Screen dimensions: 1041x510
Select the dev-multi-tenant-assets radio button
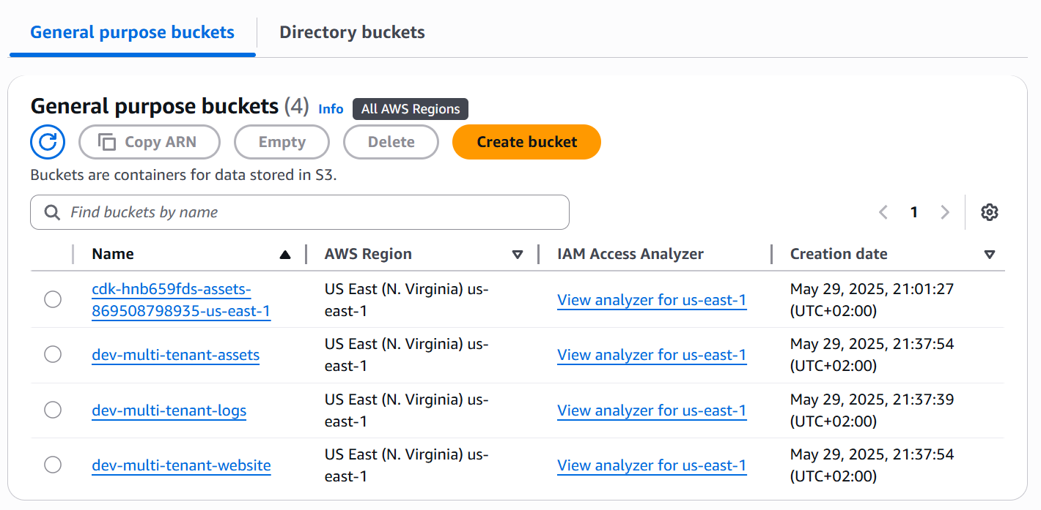(x=53, y=355)
